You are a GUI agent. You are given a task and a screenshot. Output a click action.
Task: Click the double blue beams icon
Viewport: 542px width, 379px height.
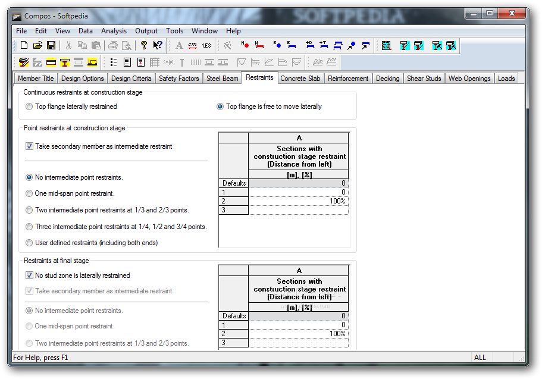pyautogui.click(x=338, y=45)
